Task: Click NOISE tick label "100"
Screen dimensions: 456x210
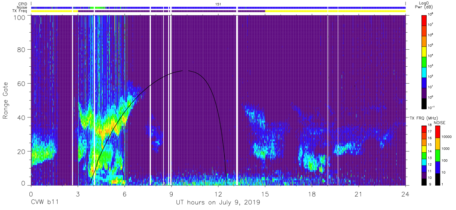Action: (x=444, y=160)
